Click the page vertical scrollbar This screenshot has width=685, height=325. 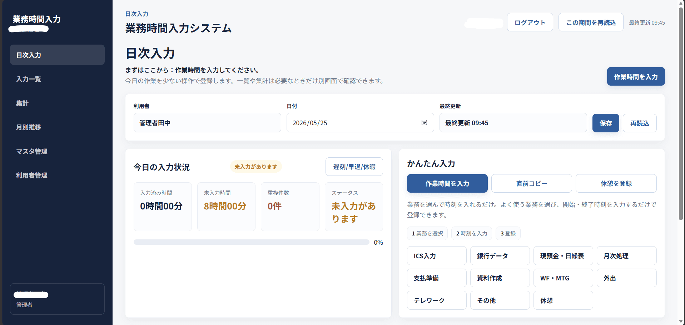tap(681, 114)
